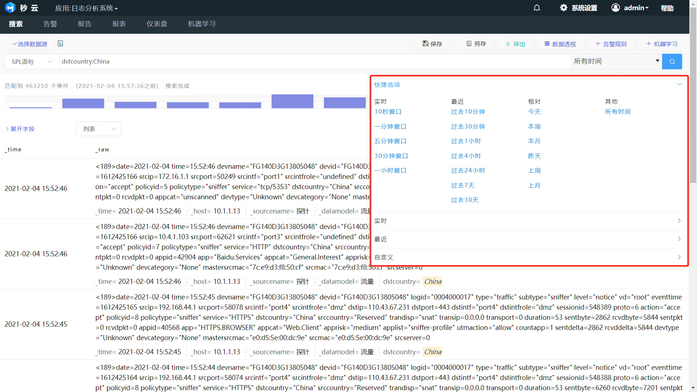
Task: Select 过去24小时 time range
Action: point(468,170)
